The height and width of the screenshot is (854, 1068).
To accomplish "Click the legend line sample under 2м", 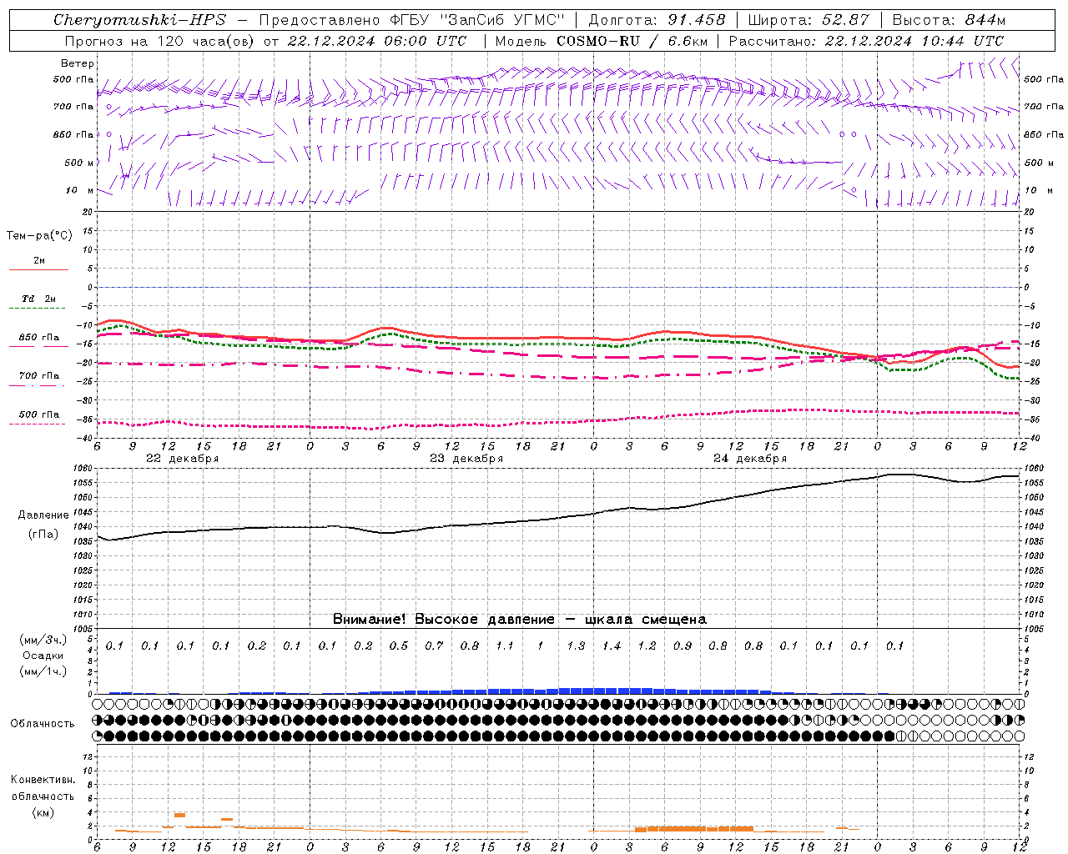I will (x=38, y=270).
